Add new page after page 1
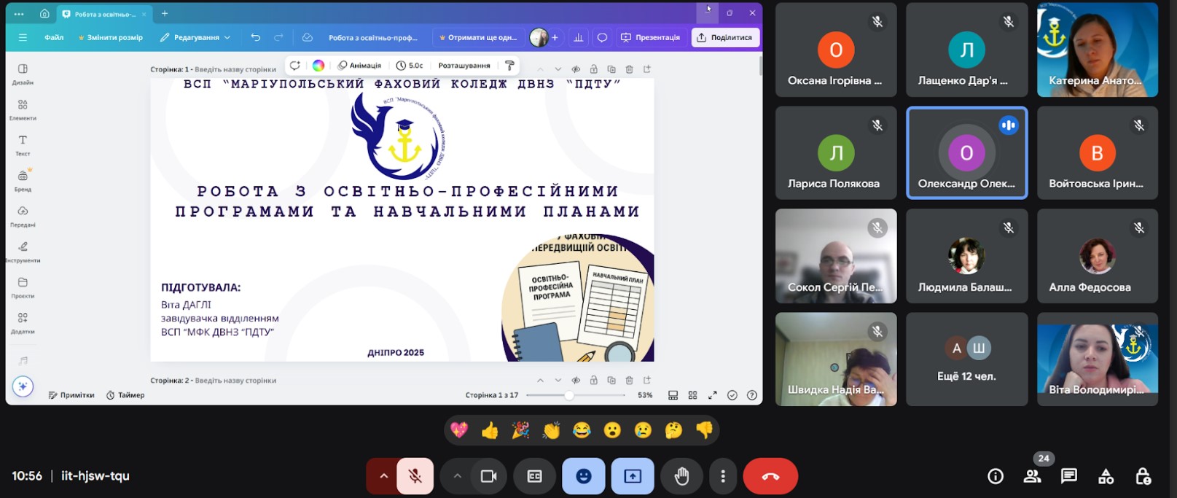 (x=646, y=69)
